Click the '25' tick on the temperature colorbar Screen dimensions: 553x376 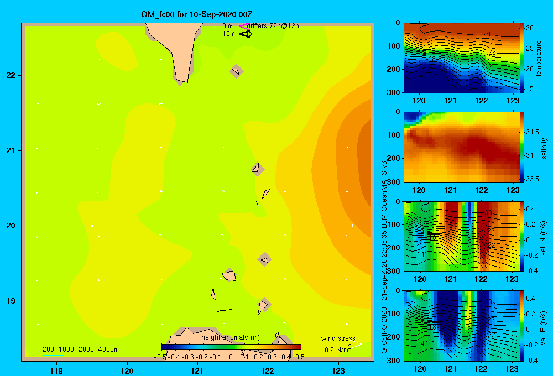tap(530, 48)
